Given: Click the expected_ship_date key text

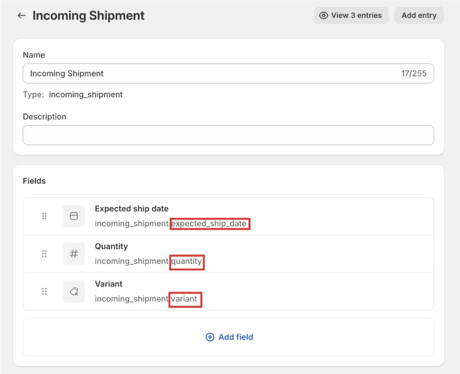Looking at the screenshot, I should tap(209, 223).
